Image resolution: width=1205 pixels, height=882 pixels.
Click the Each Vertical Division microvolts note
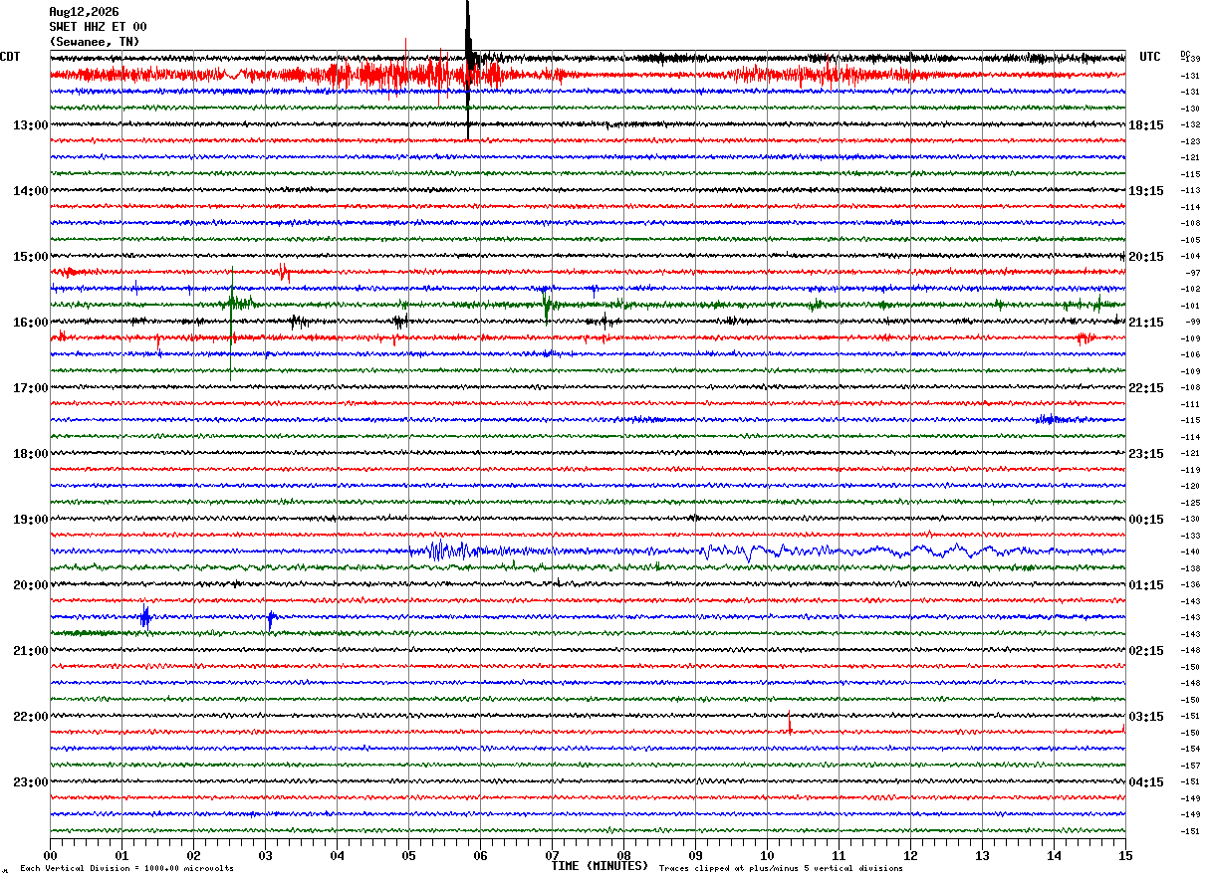[x=126, y=869]
